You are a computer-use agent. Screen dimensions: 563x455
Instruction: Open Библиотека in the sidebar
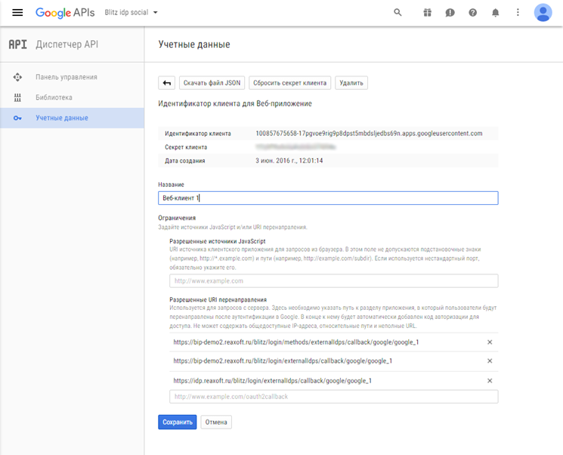point(54,97)
